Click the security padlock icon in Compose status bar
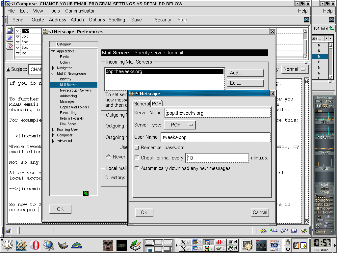337x253 pixels. tap(9, 231)
